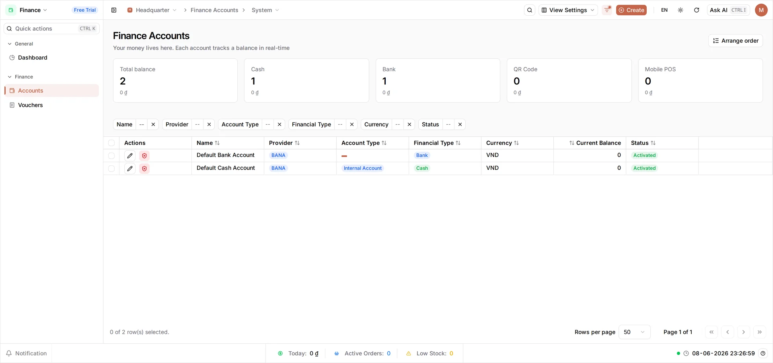Click Active Orders in the status bar

(x=362, y=353)
